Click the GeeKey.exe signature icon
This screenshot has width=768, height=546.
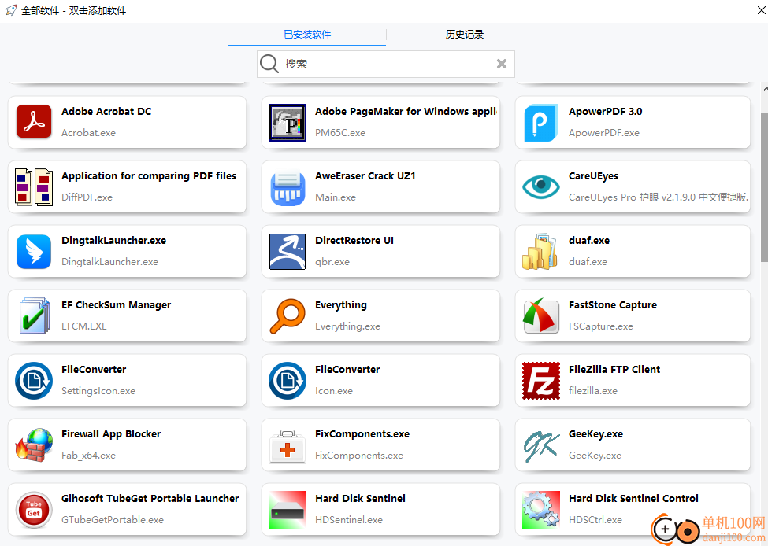point(540,445)
